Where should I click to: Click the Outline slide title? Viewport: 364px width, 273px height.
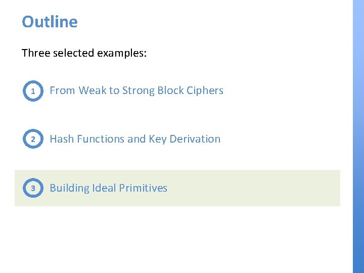pyautogui.click(x=50, y=22)
